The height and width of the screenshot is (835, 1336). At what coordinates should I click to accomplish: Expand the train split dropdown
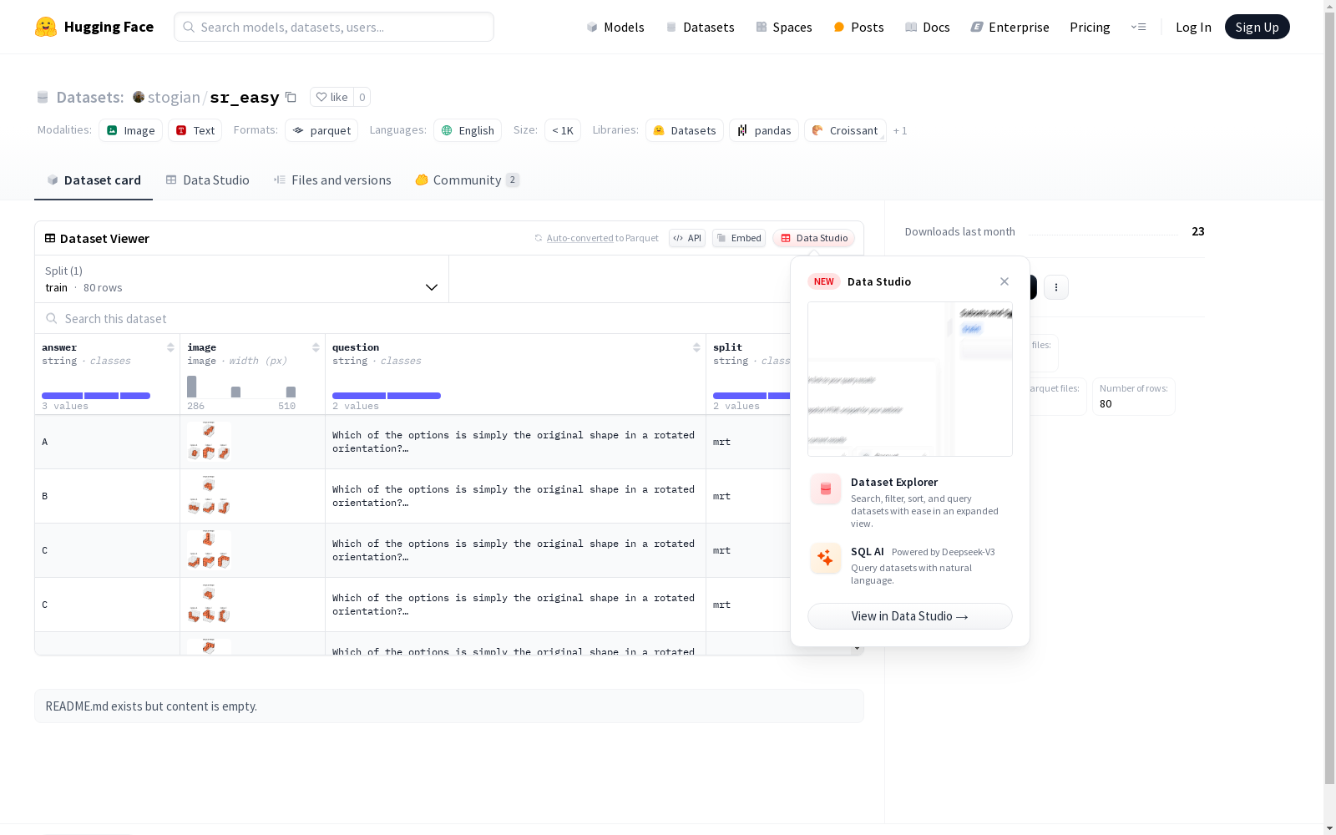(x=241, y=279)
